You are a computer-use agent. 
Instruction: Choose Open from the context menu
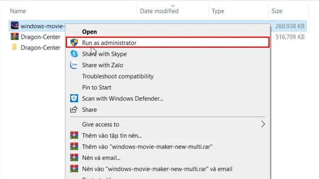coord(89,32)
